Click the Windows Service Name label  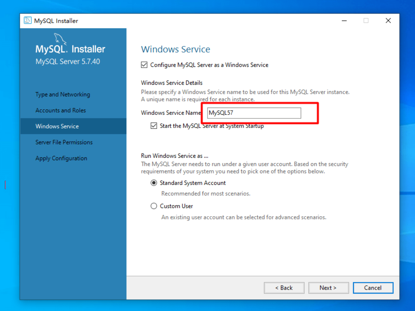pyautogui.click(x=171, y=113)
